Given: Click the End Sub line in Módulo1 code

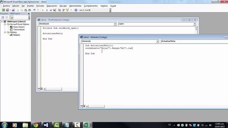Looking at the screenshot, I should (90, 54).
